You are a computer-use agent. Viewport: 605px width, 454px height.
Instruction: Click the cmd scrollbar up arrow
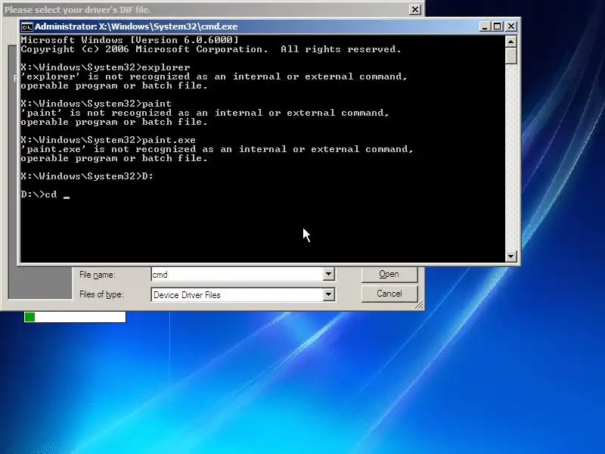511,42
